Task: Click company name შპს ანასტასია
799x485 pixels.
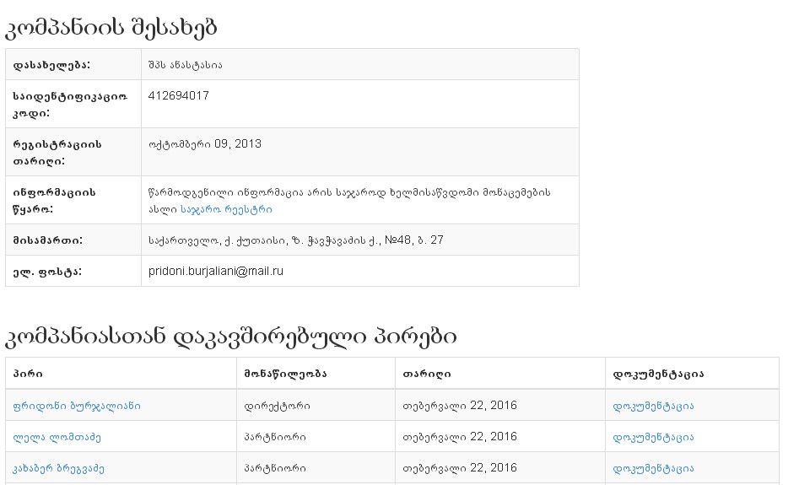Action: pyautogui.click(x=185, y=65)
